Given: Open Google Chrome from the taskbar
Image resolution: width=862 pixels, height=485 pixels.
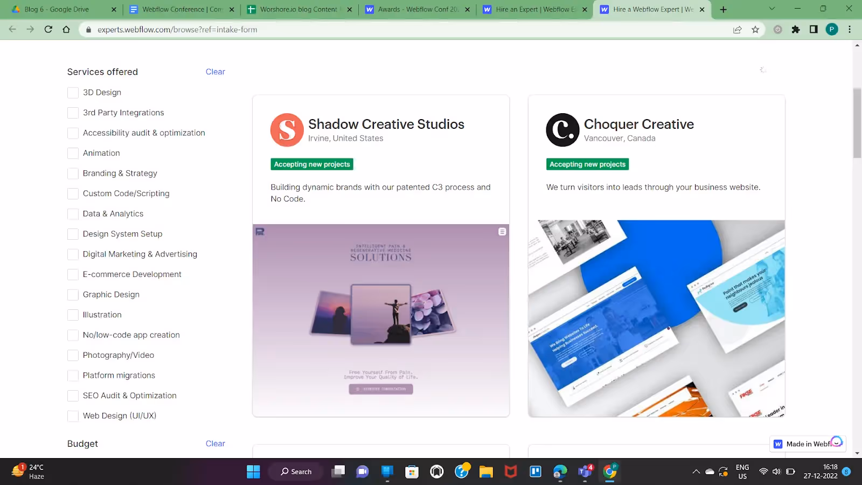Looking at the screenshot, I should [x=610, y=472].
